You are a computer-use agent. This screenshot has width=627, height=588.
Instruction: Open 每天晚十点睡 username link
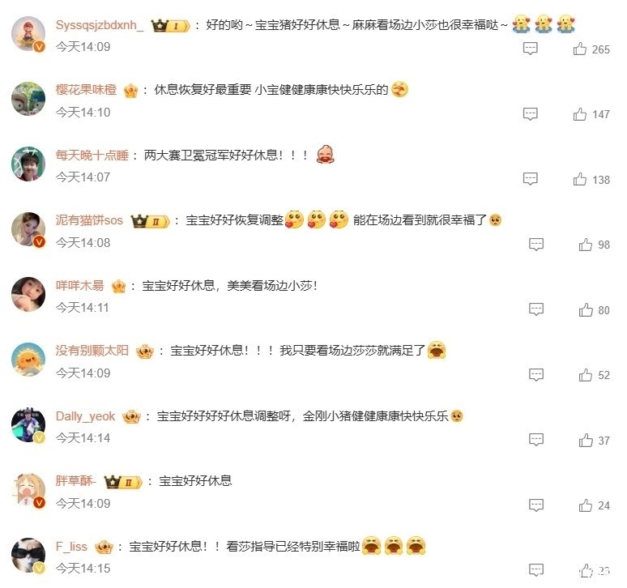pyautogui.click(x=92, y=155)
